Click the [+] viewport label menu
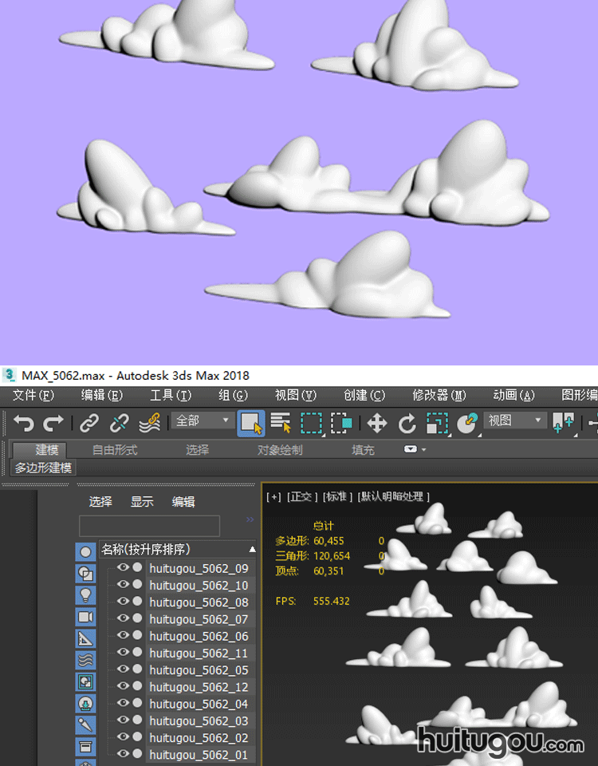 274,497
